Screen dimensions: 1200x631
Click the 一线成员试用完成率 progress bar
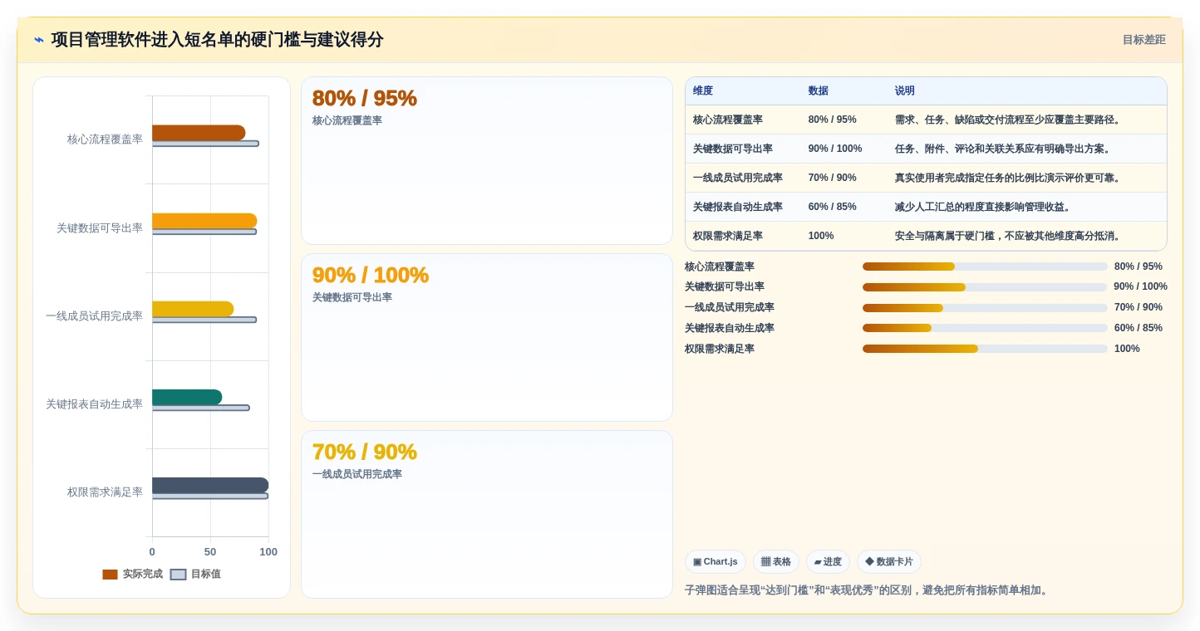pos(985,308)
